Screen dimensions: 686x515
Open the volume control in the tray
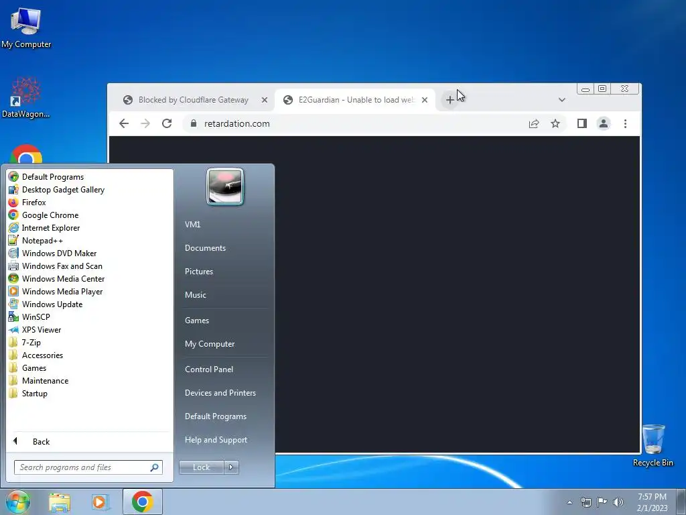tap(618, 502)
